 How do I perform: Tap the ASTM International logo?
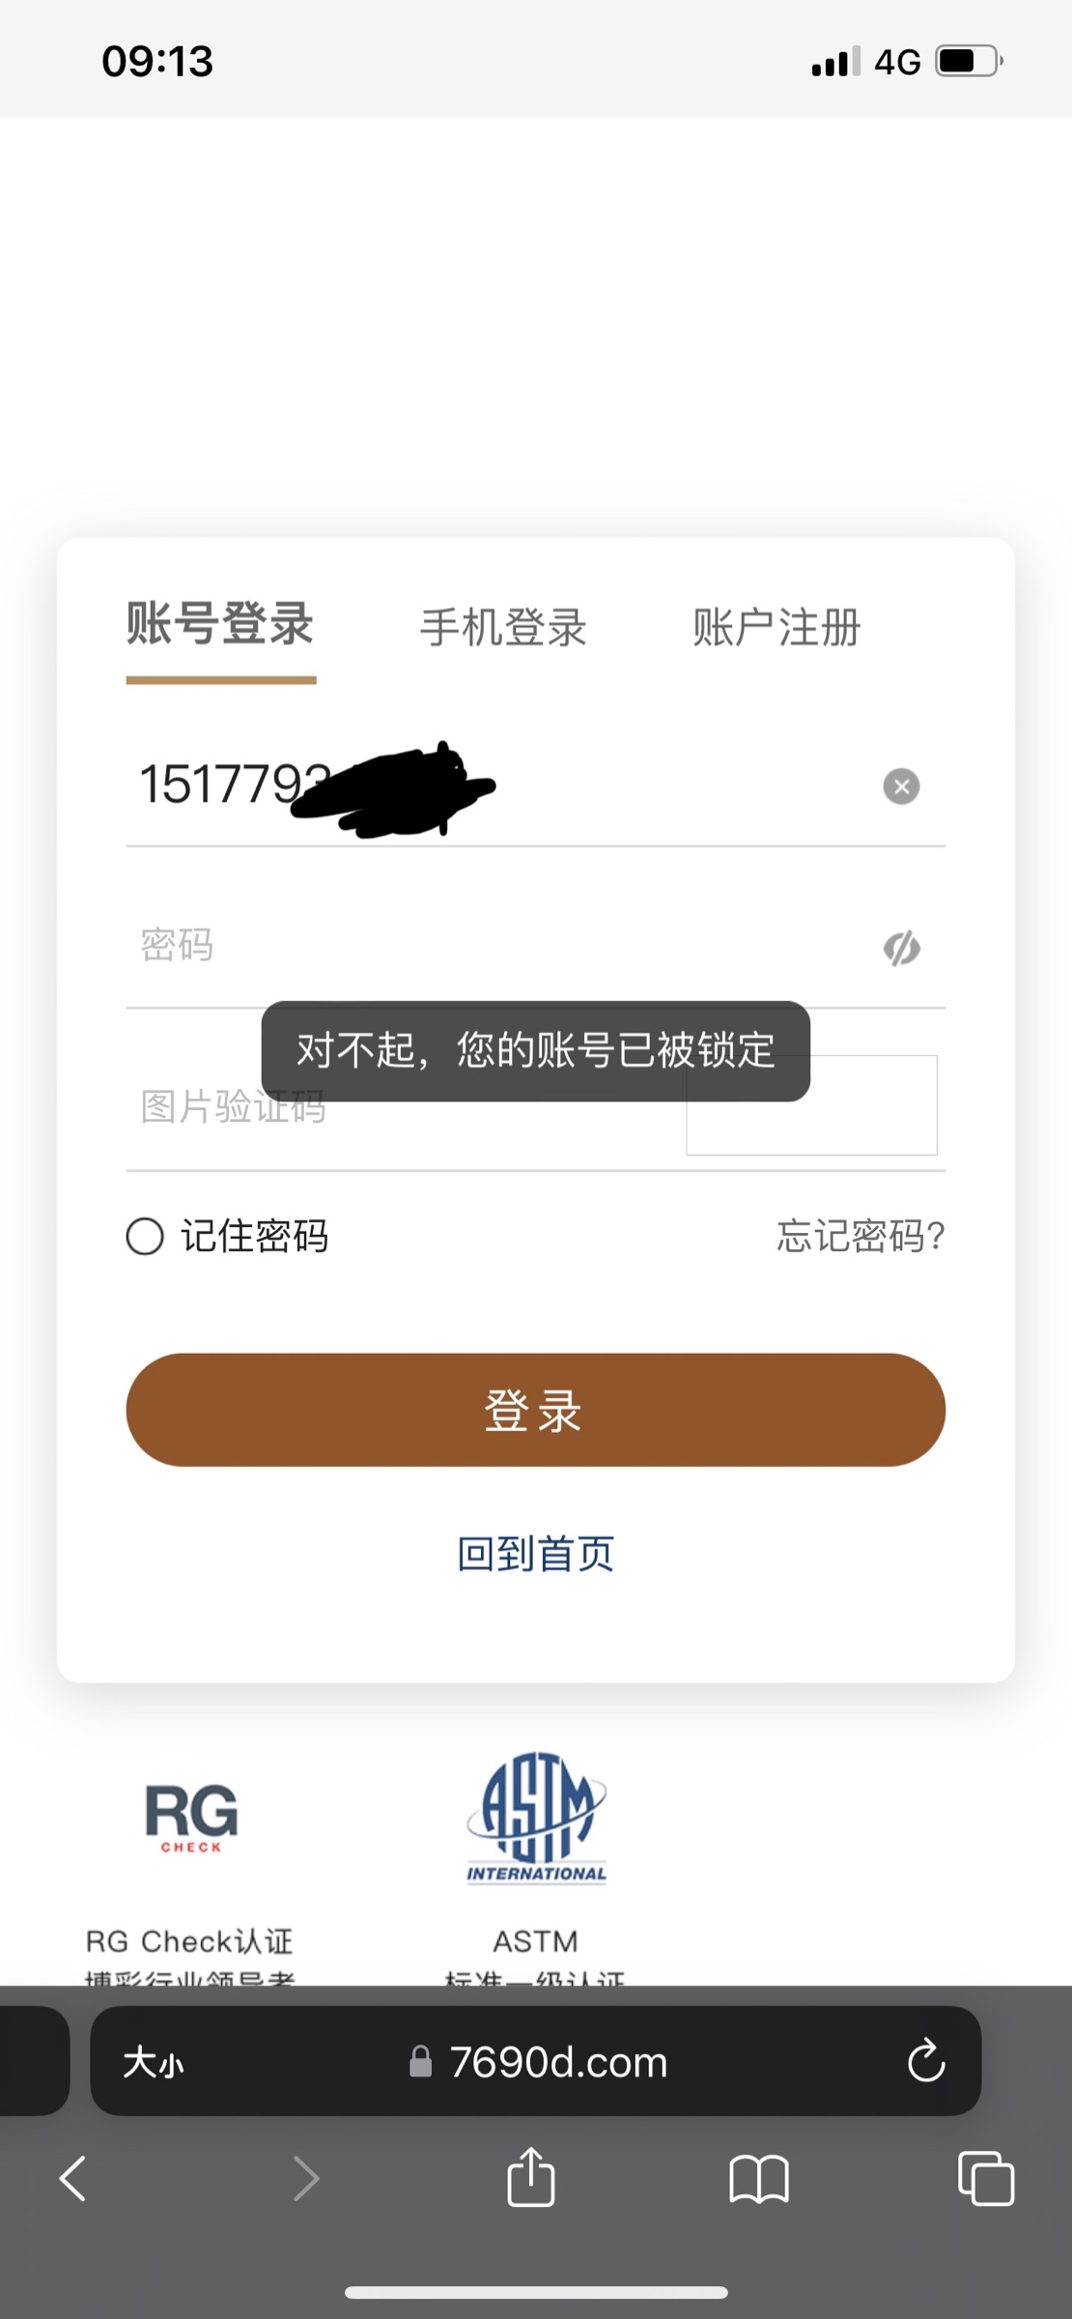pyautogui.click(x=536, y=1818)
